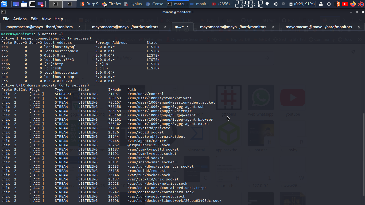Open the Edit menu
The width and height of the screenshot is (365, 205).
[x=34, y=19]
